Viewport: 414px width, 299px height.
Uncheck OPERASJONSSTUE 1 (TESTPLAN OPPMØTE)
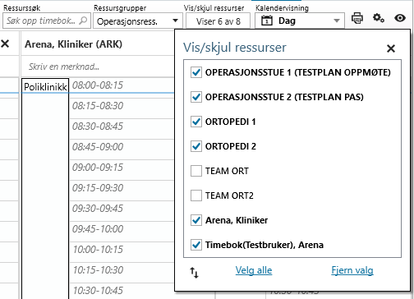pos(196,72)
